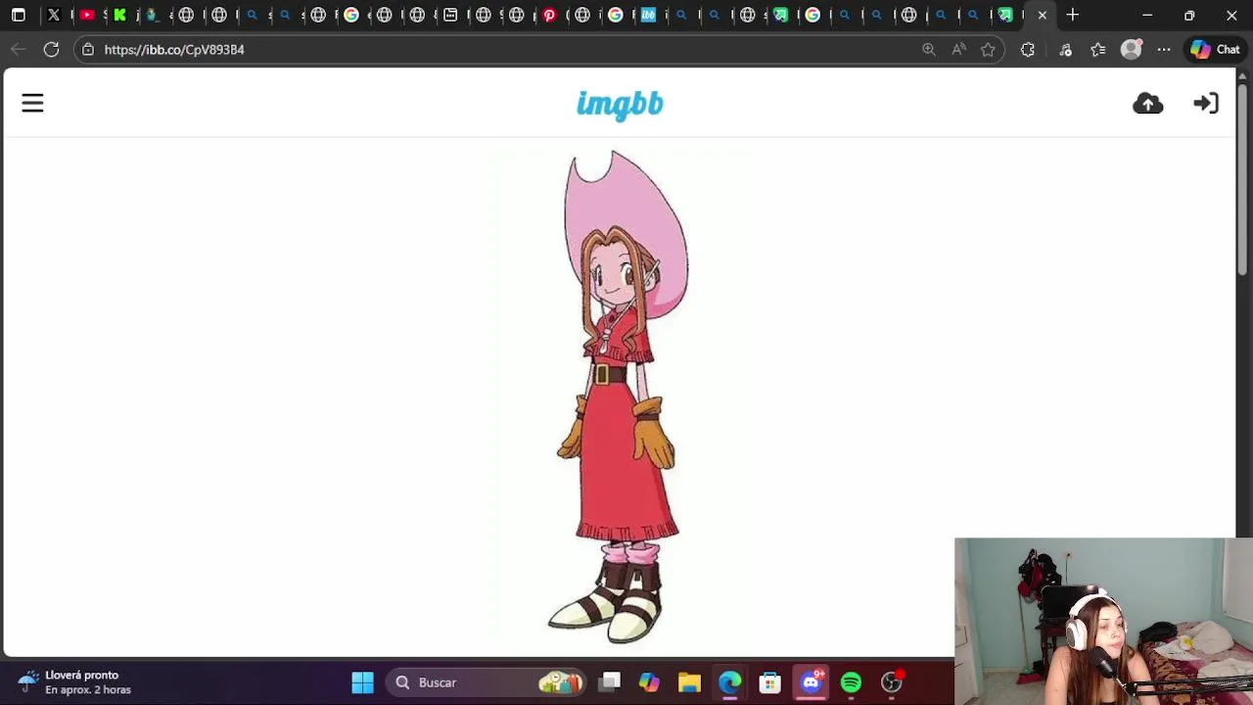The height and width of the screenshot is (705, 1253).
Task: Switch to the Pinterest tab
Action: [x=549, y=15]
